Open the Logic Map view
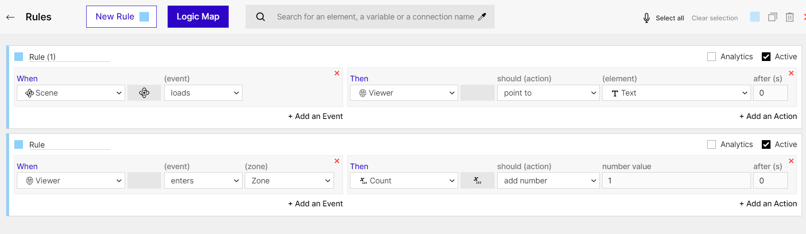Image resolution: width=806 pixels, height=234 pixels. pos(198,16)
